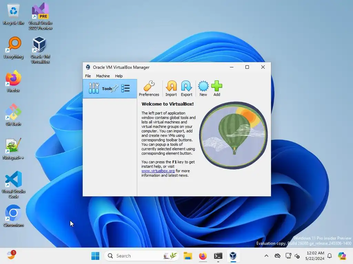Image resolution: width=353 pixels, height=264 pixels.
Task: Select the Everything search desktop shortcut
Action: (x=13, y=47)
